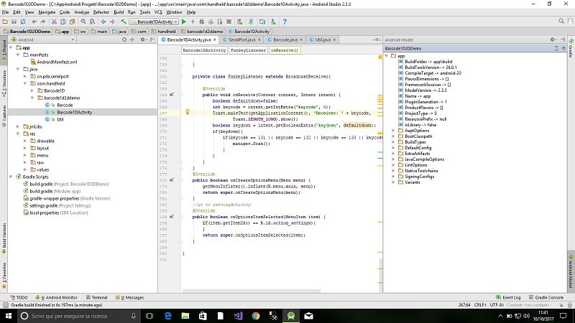
Task: Open the Build menu
Action: click(x=119, y=12)
